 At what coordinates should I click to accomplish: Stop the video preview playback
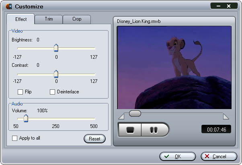point(130,130)
